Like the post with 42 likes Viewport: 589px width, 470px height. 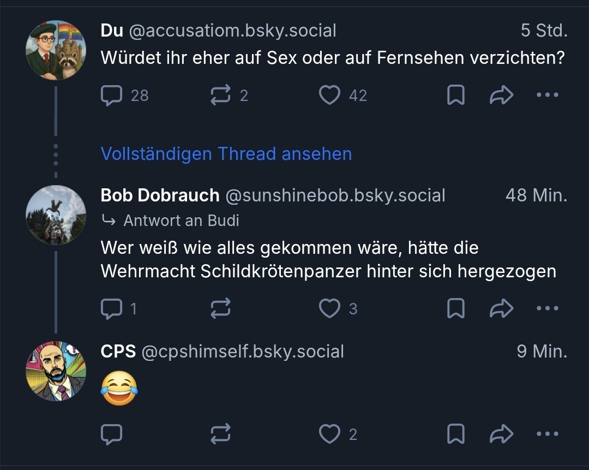tap(329, 96)
